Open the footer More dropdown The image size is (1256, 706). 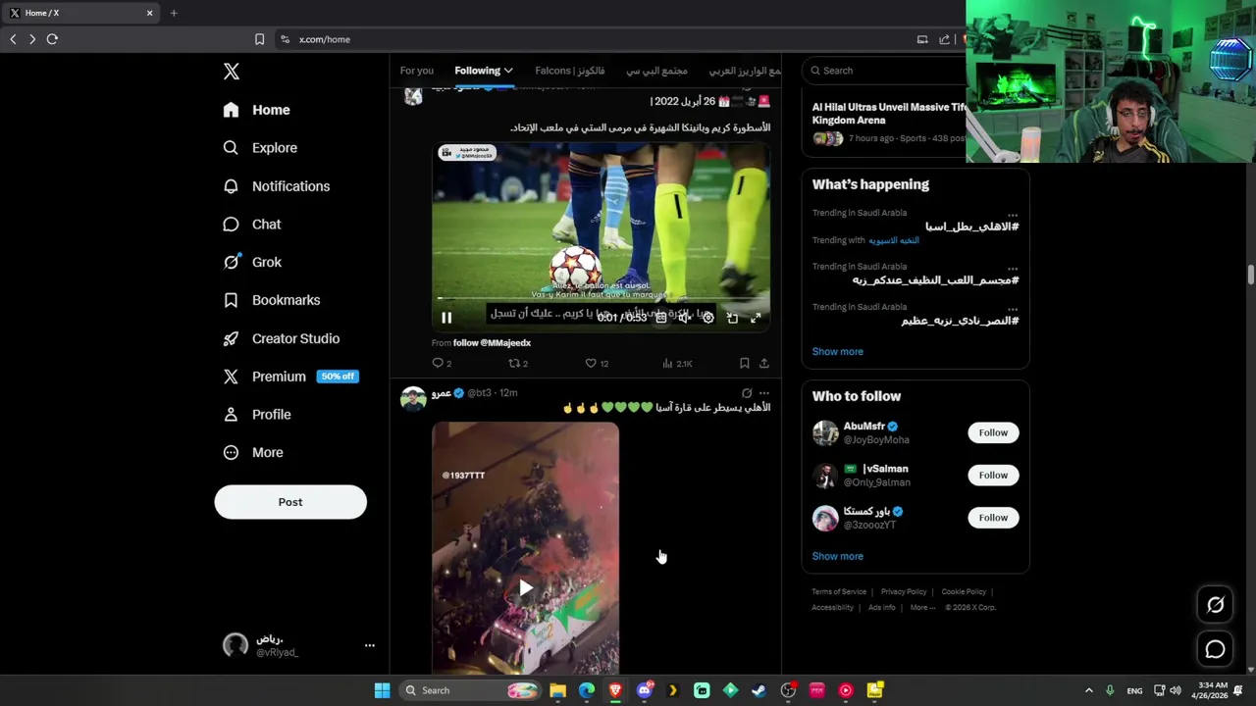click(x=922, y=608)
